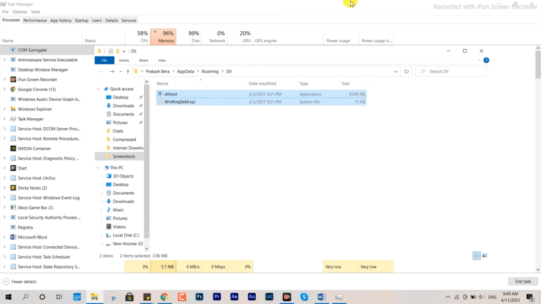This screenshot has width=541, height=304.
Task: Navigate forward in File Explorer
Action: pyautogui.click(x=112, y=71)
